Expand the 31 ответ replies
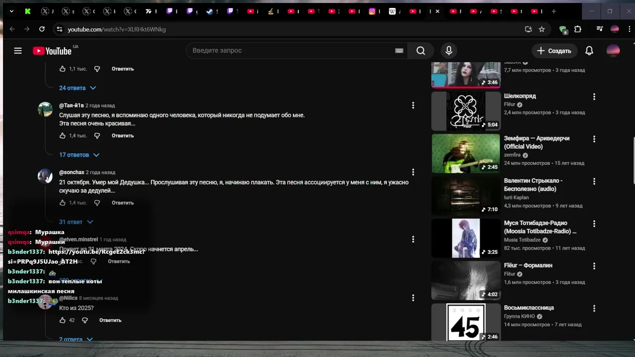This screenshot has height=357, width=635. [76, 222]
